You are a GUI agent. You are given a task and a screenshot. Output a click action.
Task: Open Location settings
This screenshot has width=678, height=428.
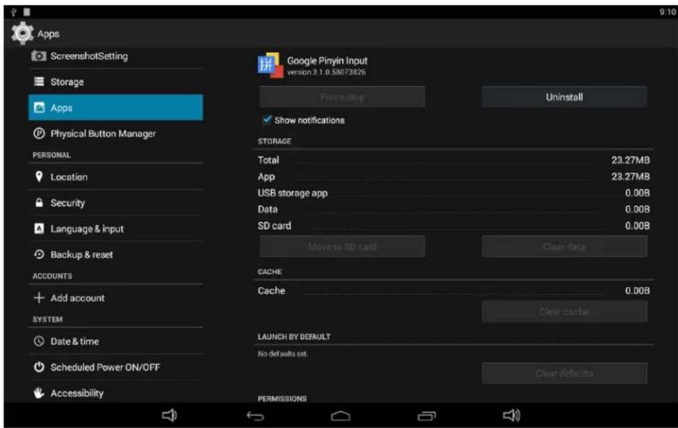click(115, 176)
